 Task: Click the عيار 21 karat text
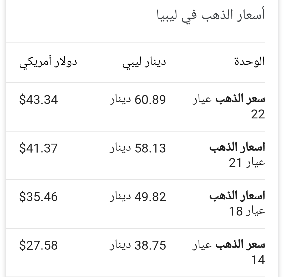click(x=247, y=163)
